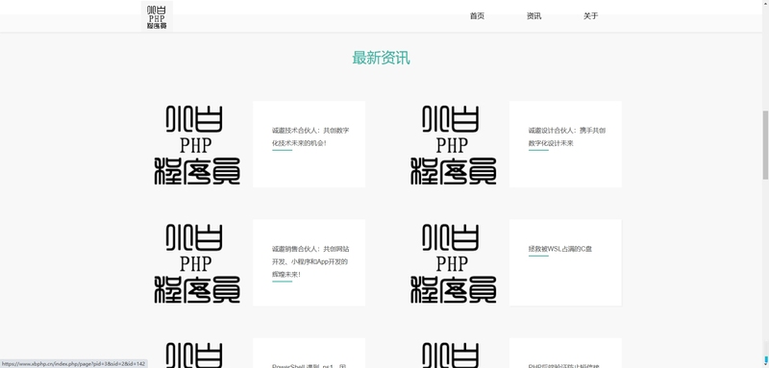Click the page's vertical scrollbar thumb
The width and height of the screenshot is (769, 368).
[765, 145]
